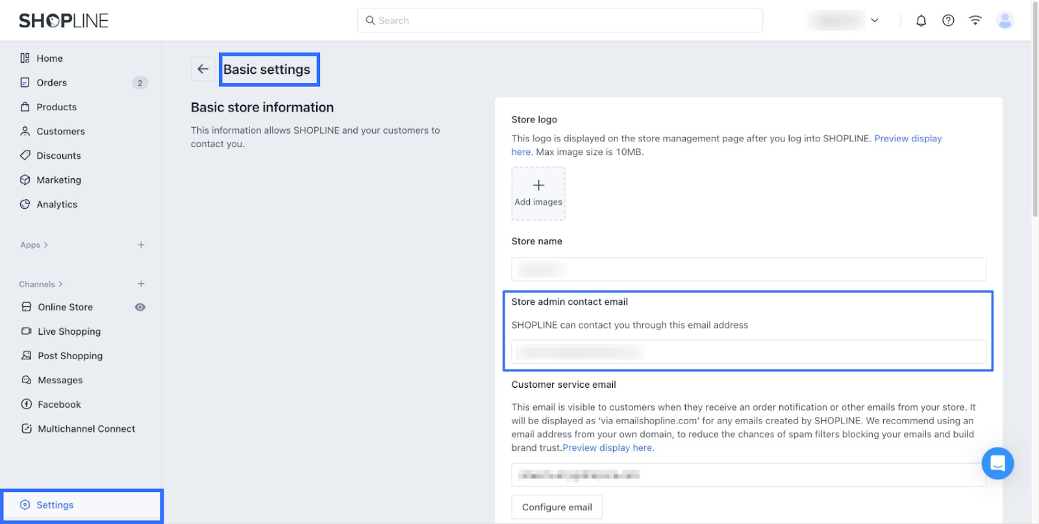Click the Customer service email label

564,385
